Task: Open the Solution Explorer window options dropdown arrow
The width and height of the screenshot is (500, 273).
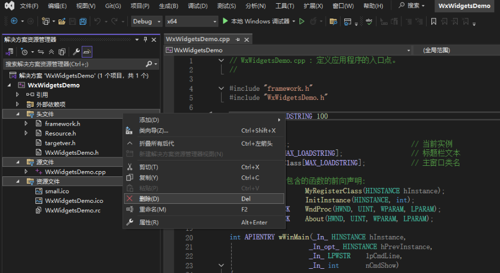Action: [x=137, y=40]
